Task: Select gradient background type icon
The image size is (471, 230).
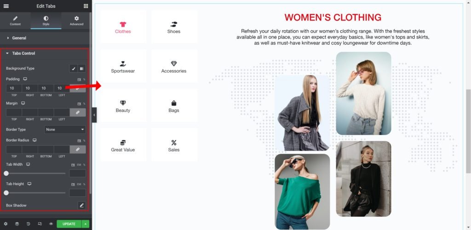Action: pos(82,68)
